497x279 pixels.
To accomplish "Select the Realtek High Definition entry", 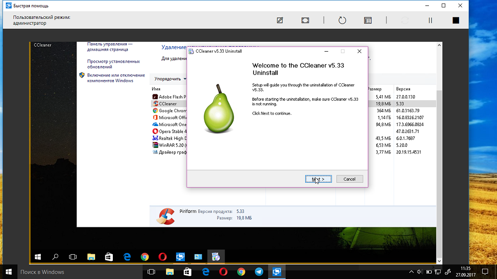I will coord(168,139).
